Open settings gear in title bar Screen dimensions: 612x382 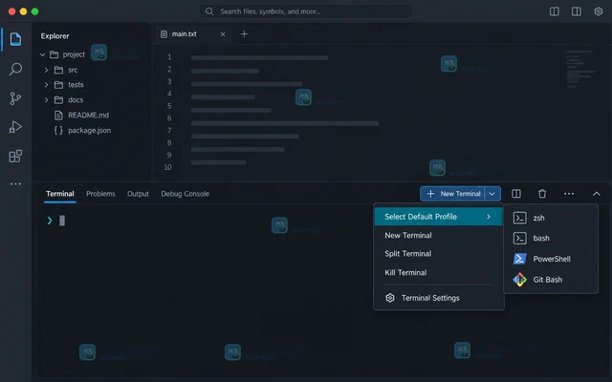[x=599, y=11]
